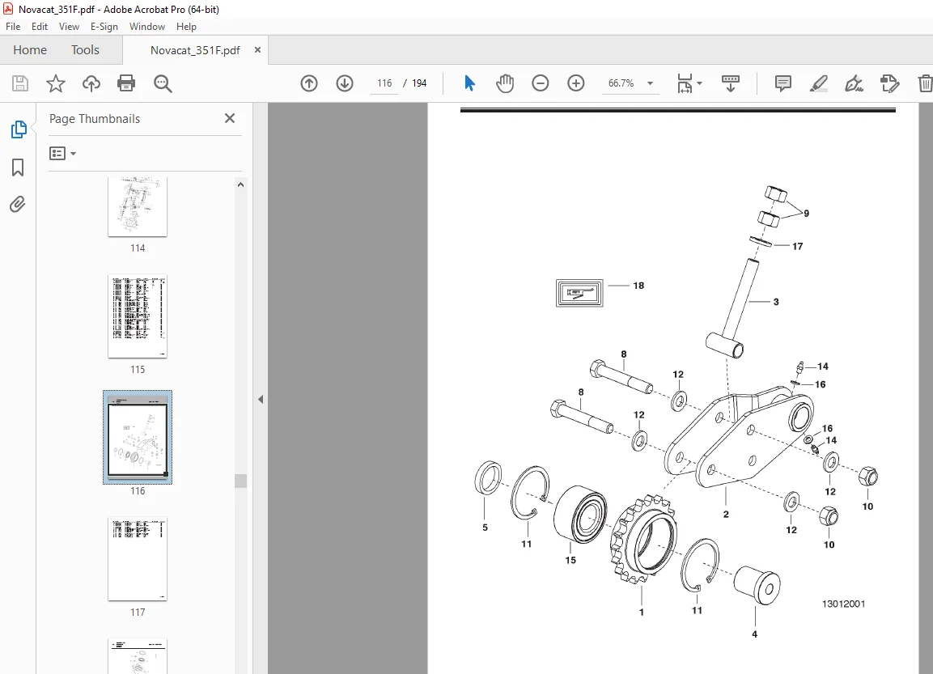Upload file to cloud icon
This screenshot has height=674, width=933.
point(91,83)
